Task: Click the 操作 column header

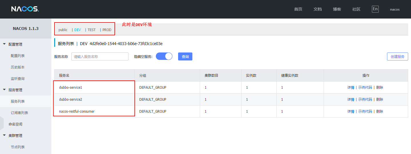Action: click(366, 76)
